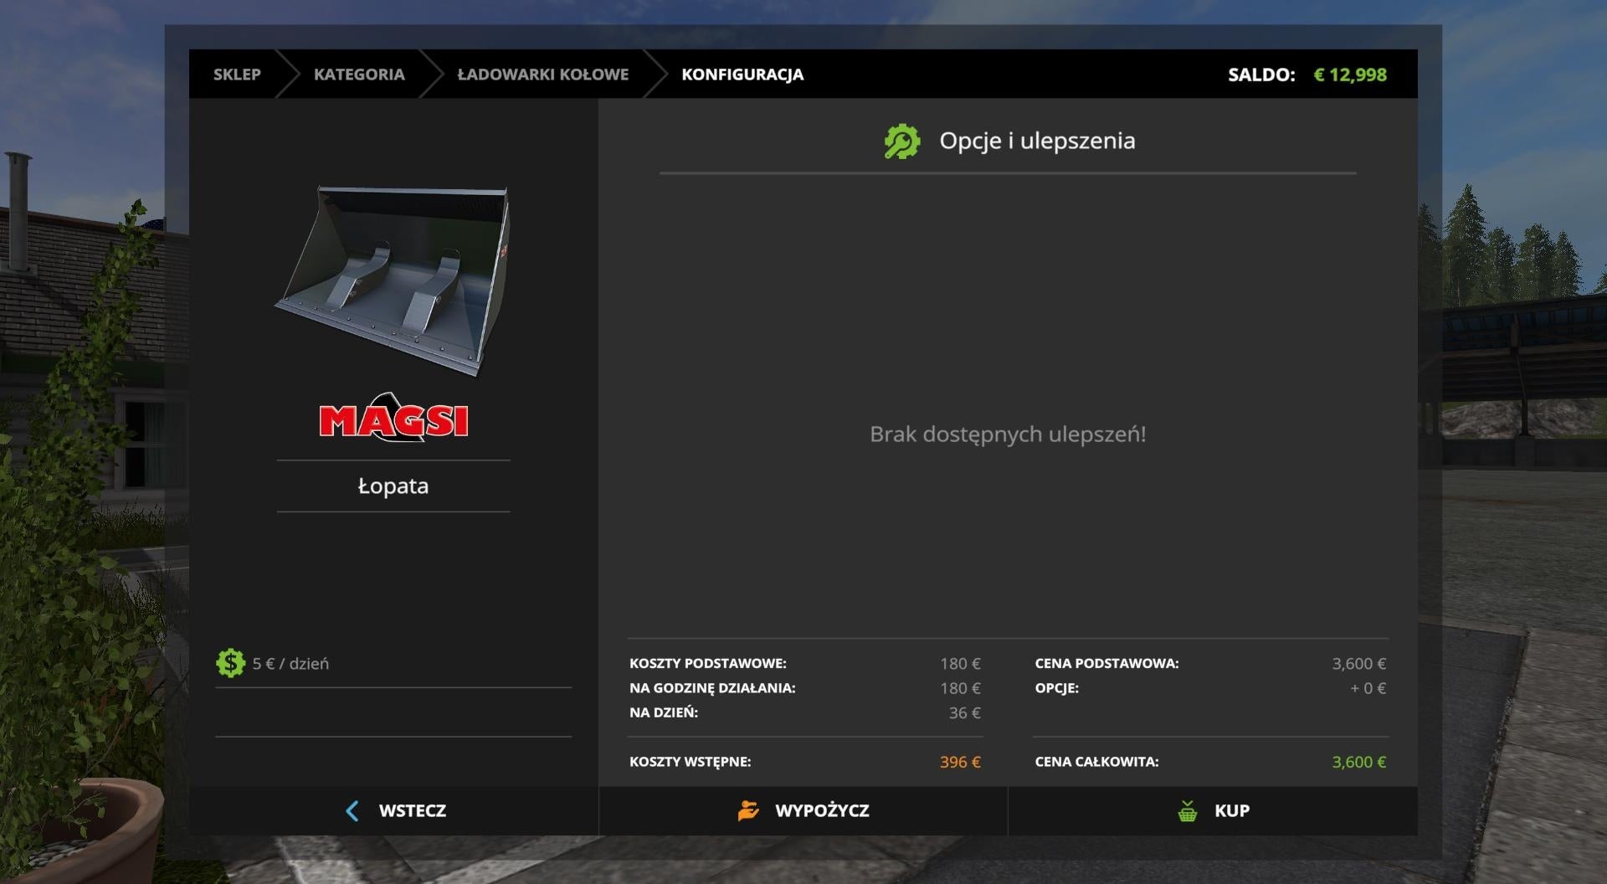The height and width of the screenshot is (884, 1607).
Task: Open the KATEGORIA breadcrumb
Action: point(359,75)
